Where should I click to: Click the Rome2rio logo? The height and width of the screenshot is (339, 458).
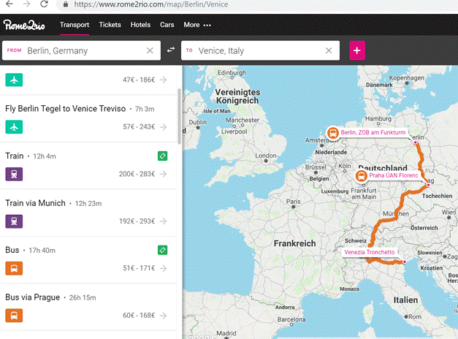pyautogui.click(x=26, y=25)
